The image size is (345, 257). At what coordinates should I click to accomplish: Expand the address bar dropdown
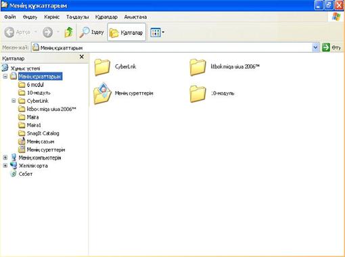coord(315,47)
